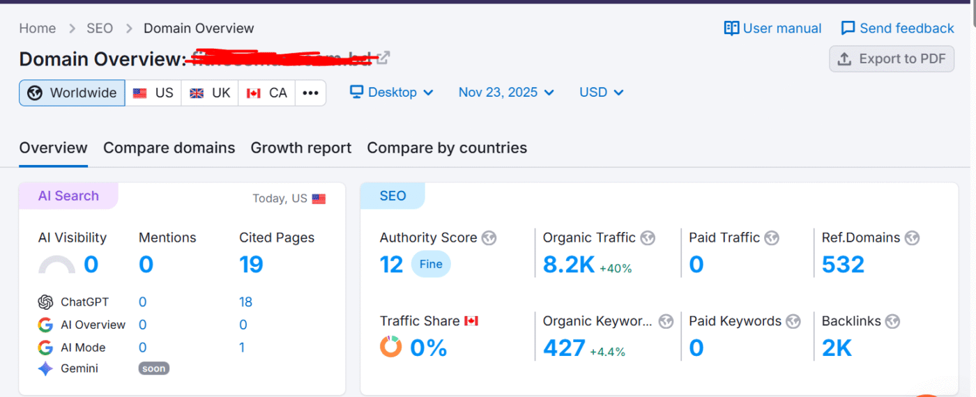Open the Send feedback link
976x397 pixels.
click(x=897, y=29)
